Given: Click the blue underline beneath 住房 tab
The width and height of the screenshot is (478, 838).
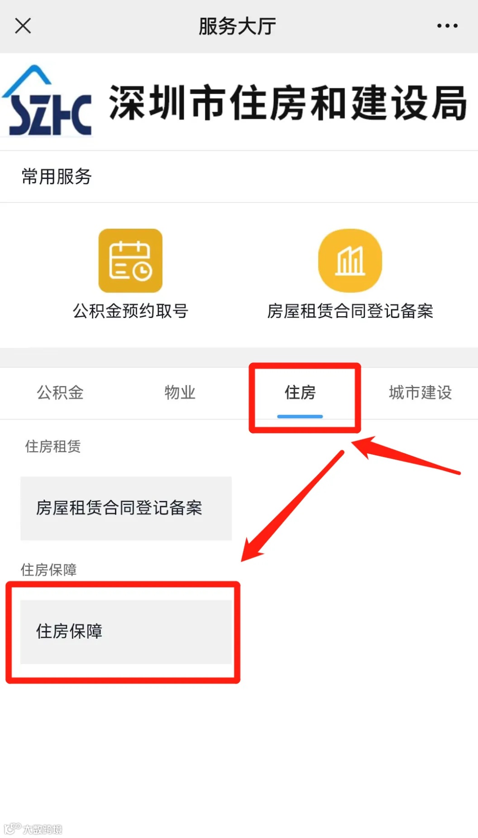Looking at the screenshot, I should (300, 416).
